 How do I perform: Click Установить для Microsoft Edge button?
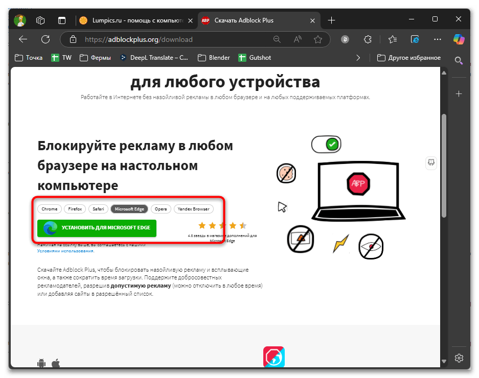click(x=97, y=228)
